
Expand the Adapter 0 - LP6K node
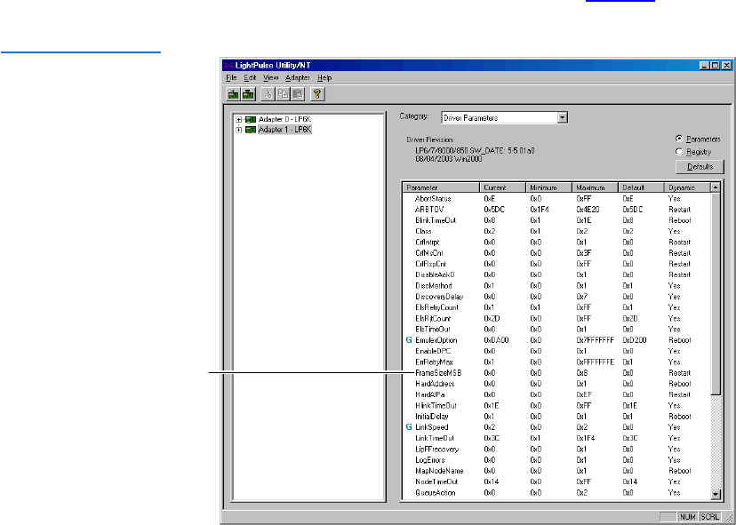[239, 120]
